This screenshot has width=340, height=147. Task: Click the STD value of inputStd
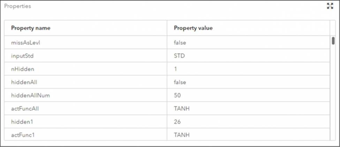coord(179,56)
